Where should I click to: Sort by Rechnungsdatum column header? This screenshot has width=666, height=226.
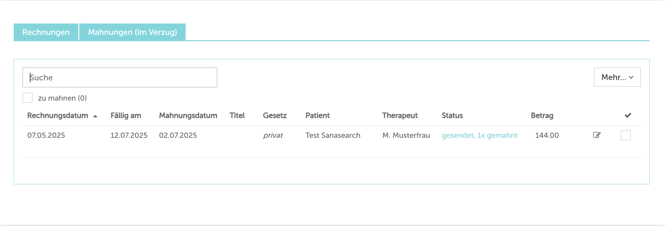[58, 115]
